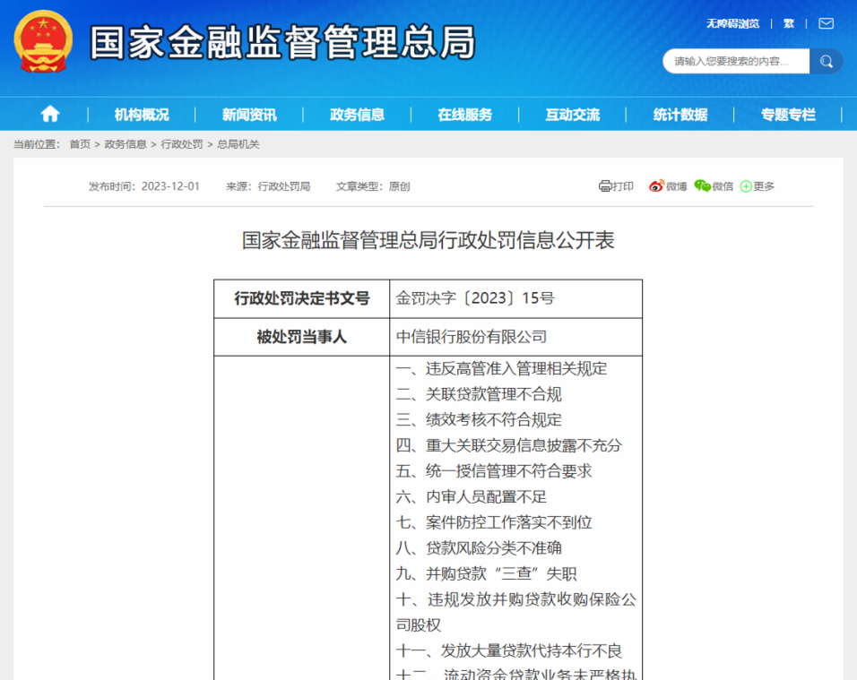The image size is (857, 680).
Task: Go to 首页 in the breadcrumb
Action: tap(80, 144)
